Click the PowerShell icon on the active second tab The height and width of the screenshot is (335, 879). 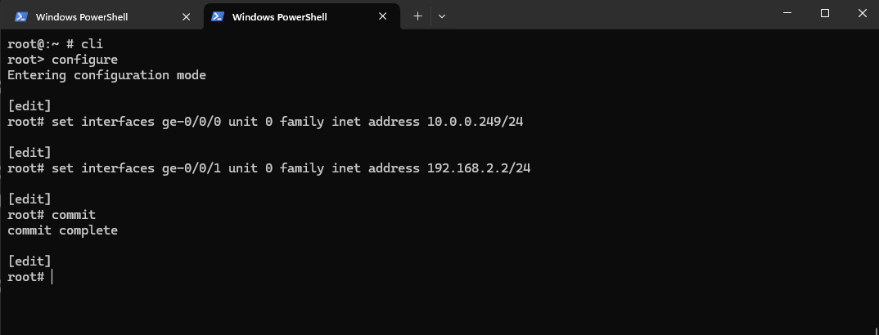[x=218, y=17]
